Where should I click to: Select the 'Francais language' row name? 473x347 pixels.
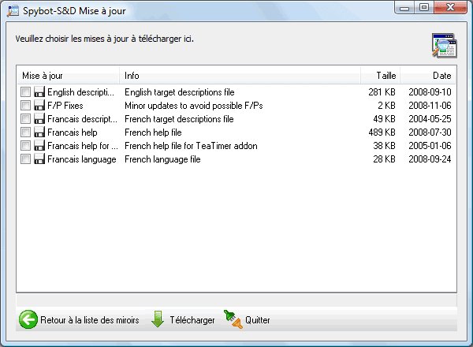pos(82,159)
